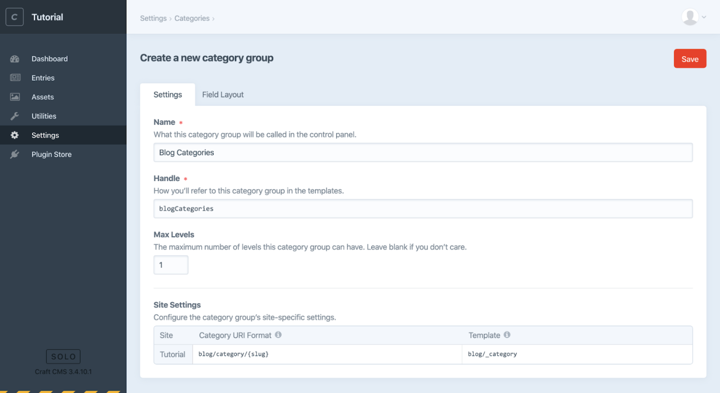Click the Category URI Format info icon
The width and height of the screenshot is (720, 393).
(278, 335)
